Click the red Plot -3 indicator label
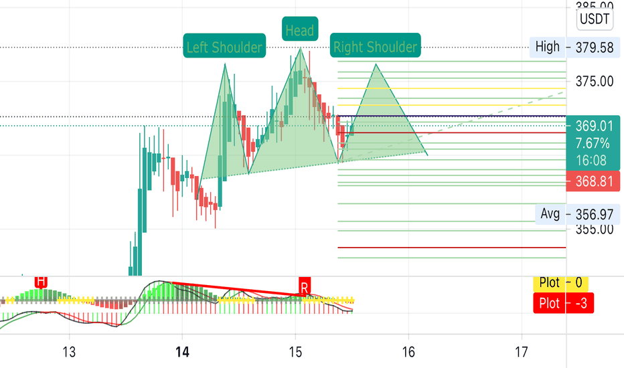This screenshot has height=368, width=624. [x=563, y=303]
